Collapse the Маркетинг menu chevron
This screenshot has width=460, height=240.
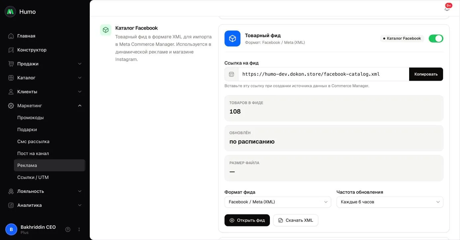80,106
